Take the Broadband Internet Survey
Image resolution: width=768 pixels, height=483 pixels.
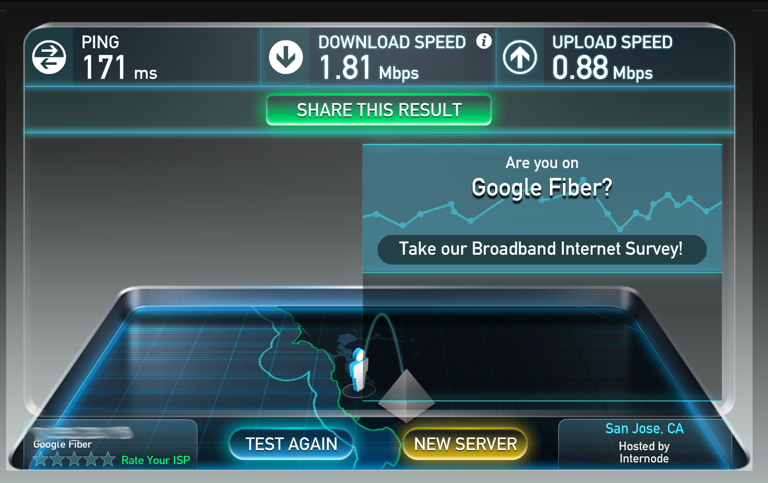click(x=542, y=249)
